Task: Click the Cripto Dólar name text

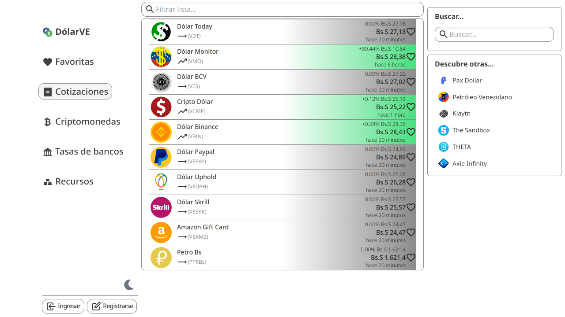Action: point(195,102)
